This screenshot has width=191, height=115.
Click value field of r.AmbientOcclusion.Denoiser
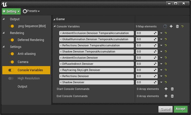(147, 58)
